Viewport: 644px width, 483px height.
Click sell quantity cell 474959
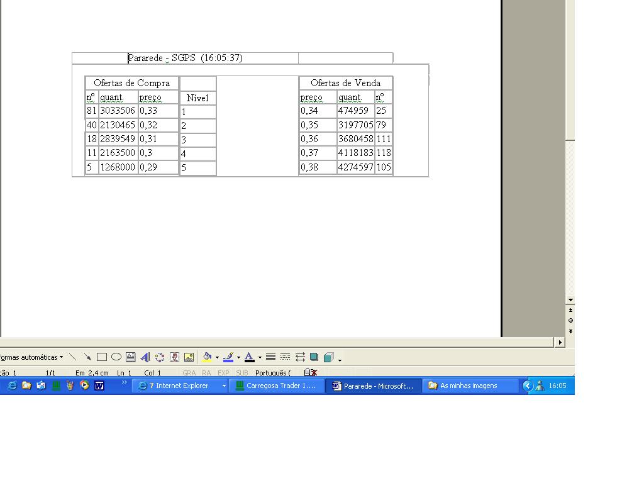(356, 111)
